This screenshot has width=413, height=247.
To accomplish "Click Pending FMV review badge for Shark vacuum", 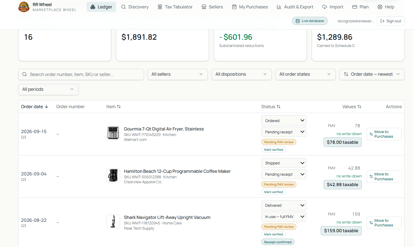I will tap(279, 227).
